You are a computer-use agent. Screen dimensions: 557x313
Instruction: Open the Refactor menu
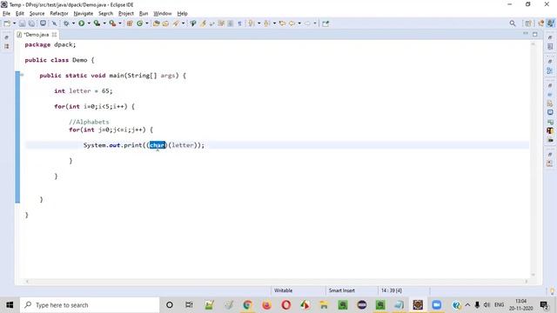point(59,14)
